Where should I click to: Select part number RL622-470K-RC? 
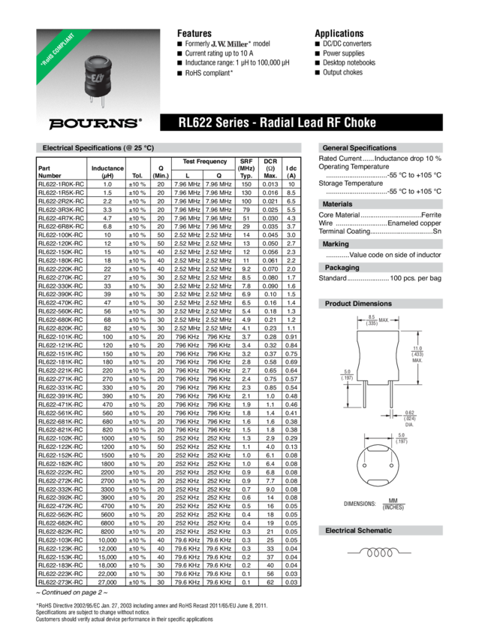tap(60, 303)
